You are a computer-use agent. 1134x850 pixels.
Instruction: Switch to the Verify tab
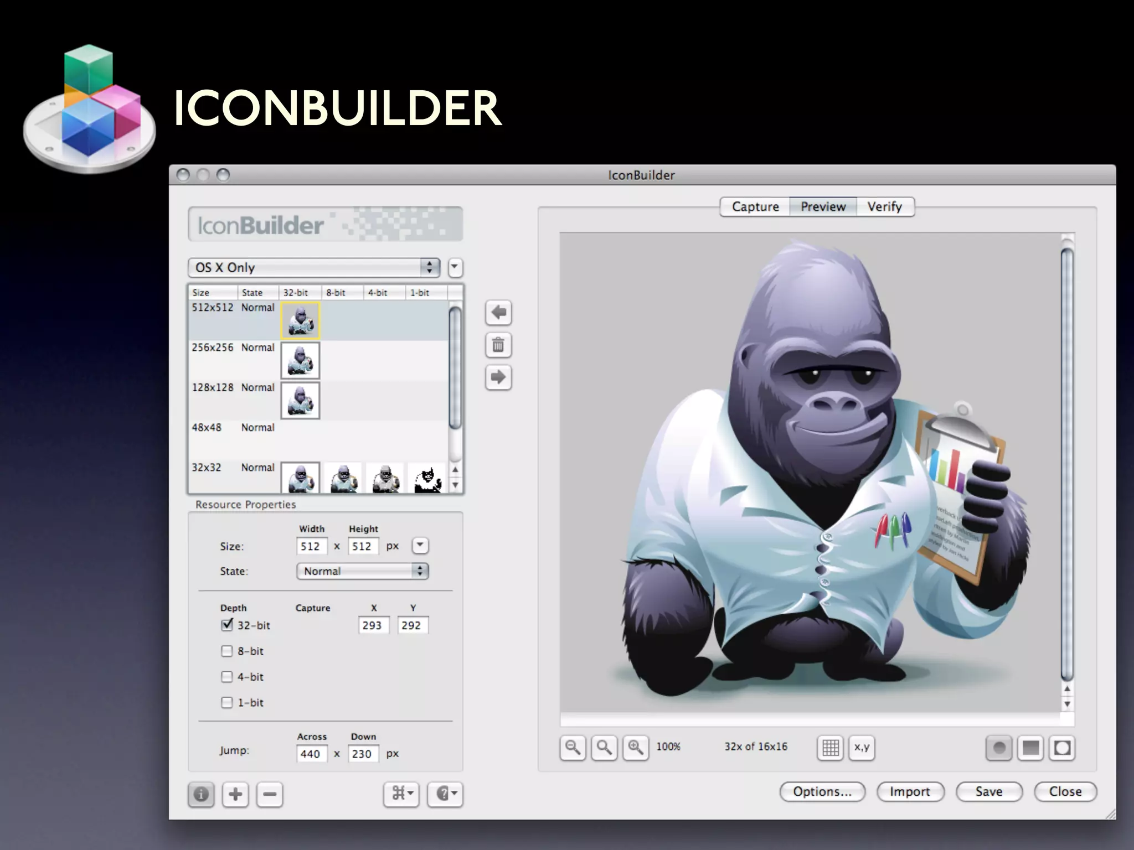(885, 207)
